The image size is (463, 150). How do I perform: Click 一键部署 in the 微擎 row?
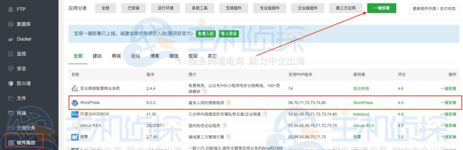[x=448, y=137]
